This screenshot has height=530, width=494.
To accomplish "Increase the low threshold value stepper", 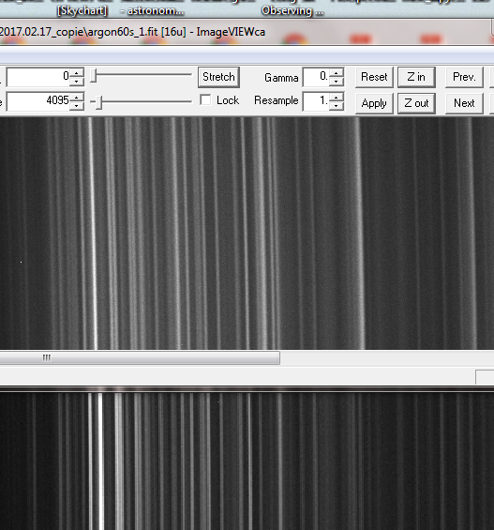I will point(77,72).
